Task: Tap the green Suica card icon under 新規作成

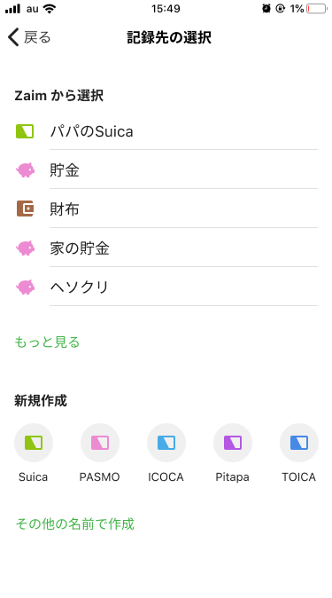Action: tap(34, 443)
